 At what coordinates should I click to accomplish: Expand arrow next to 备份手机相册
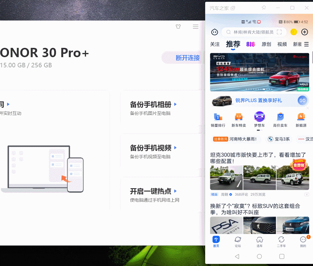[175, 104]
